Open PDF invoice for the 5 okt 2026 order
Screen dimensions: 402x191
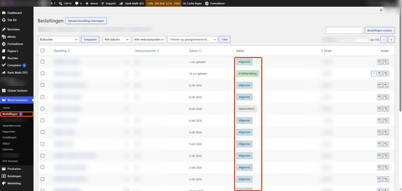tap(380, 144)
